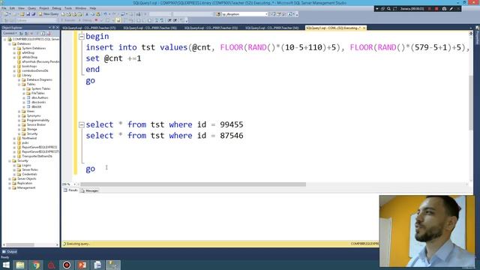
Task: Switch to the SQLQuery tab labeled Teacher (57)
Action: pyautogui.click(x=89, y=28)
